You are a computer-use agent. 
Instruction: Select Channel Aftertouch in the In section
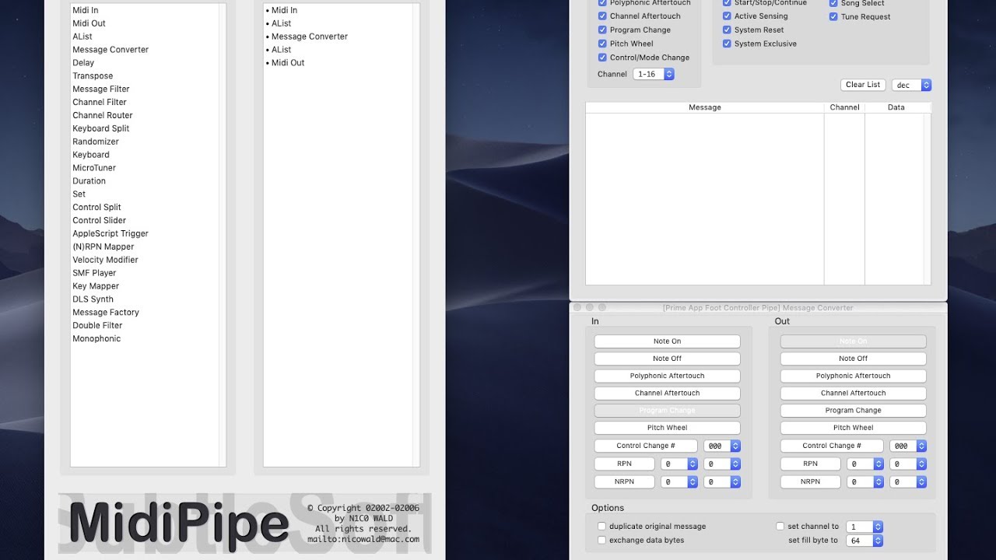(667, 394)
